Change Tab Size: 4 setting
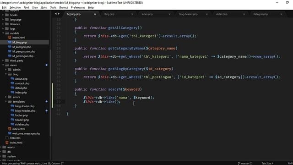The height and width of the screenshot is (165, 293). coord(267,163)
